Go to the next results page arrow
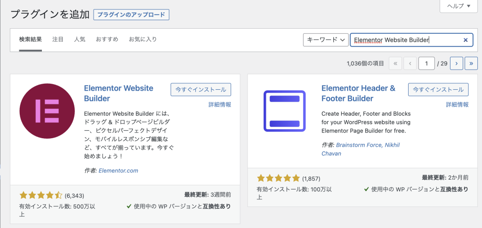 click(x=457, y=63)
